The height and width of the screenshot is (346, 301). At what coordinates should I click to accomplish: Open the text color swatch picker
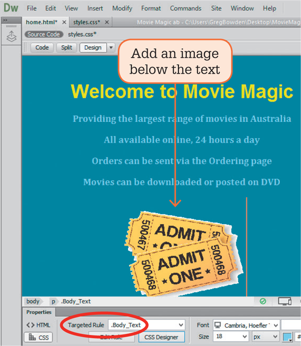(x=288, y=337)
